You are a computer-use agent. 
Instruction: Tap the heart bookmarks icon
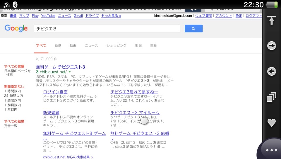[x=272, y=123]
